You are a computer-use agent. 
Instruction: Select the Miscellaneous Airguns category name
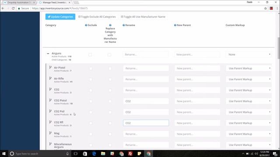tap(63, 146)
